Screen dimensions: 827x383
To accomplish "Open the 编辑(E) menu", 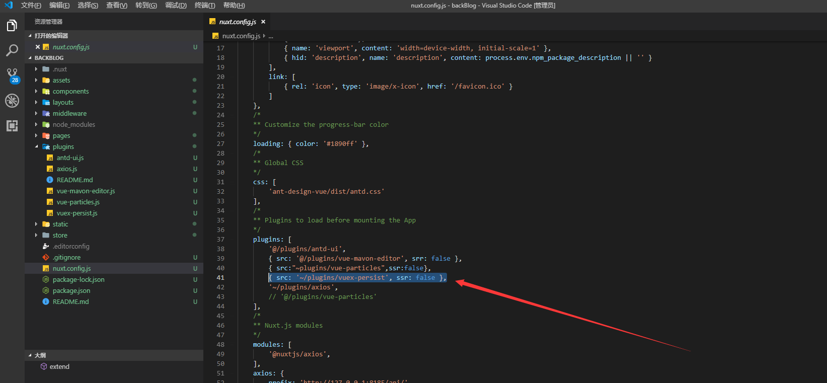I will click(59, 5).
